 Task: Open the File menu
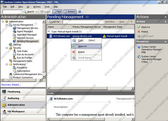5,7
